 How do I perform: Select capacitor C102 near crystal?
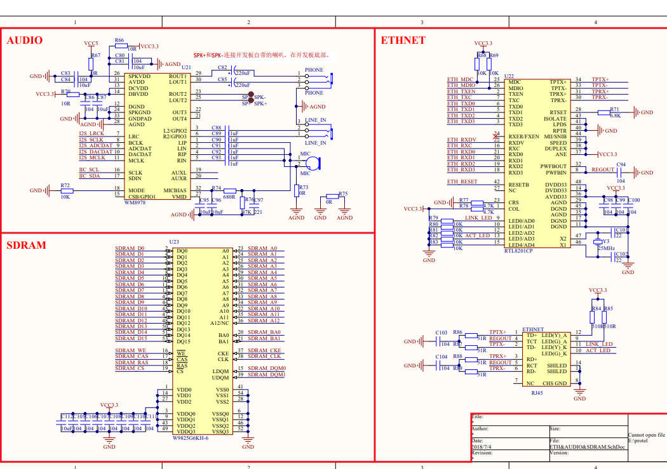pos(614,256)
